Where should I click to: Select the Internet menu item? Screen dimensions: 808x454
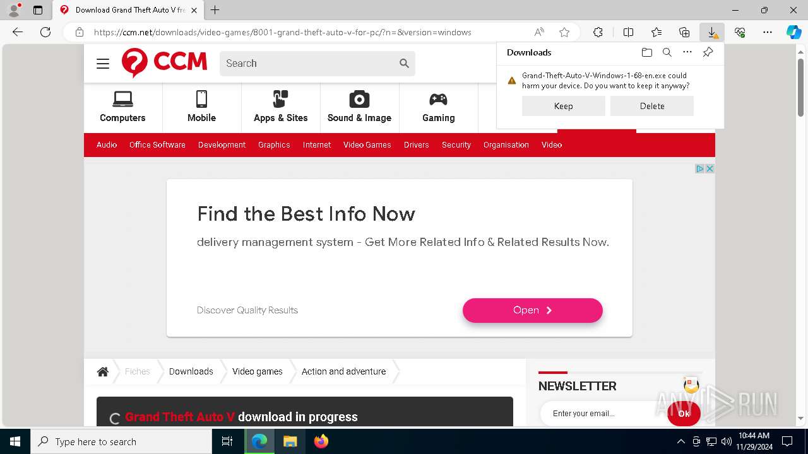317,144
